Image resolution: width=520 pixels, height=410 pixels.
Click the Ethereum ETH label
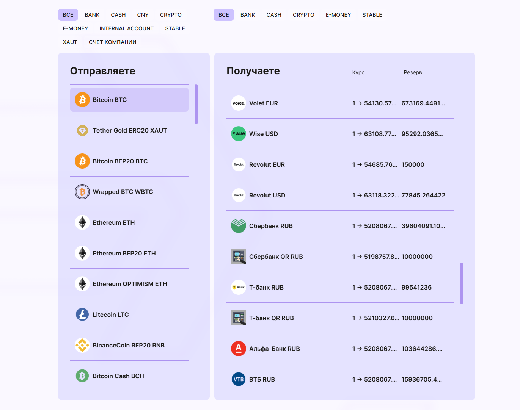click(x=114, y=222)
